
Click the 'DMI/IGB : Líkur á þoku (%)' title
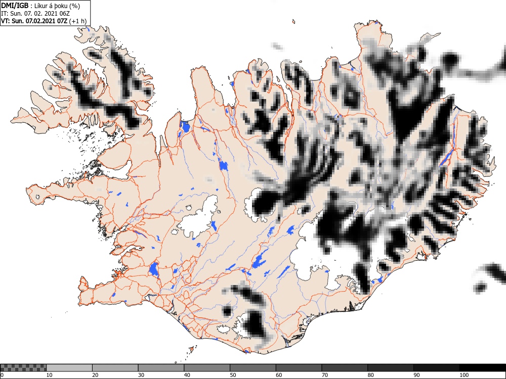(40, 6)
